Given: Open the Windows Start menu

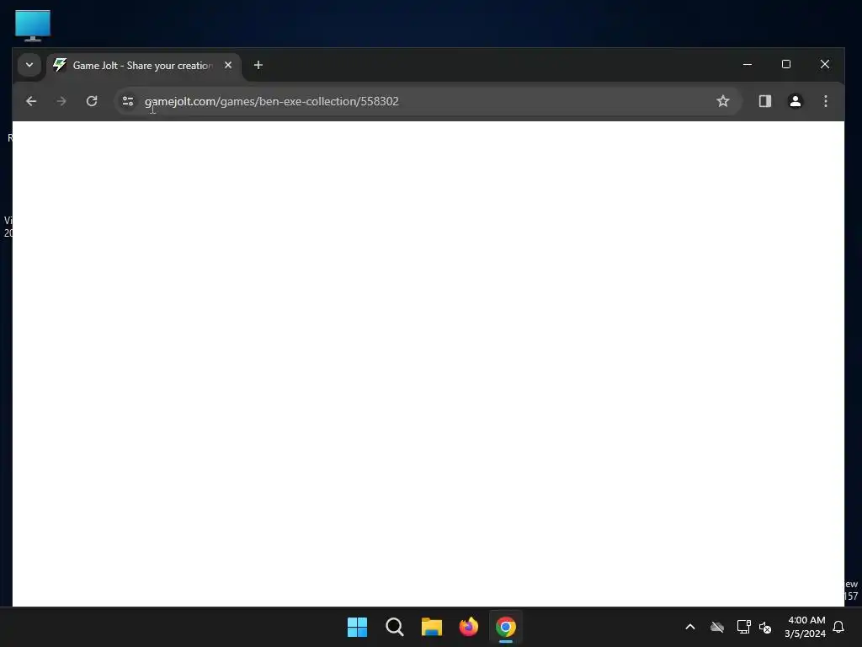Looking at the screenshot, I should click(x=357, y=627).
